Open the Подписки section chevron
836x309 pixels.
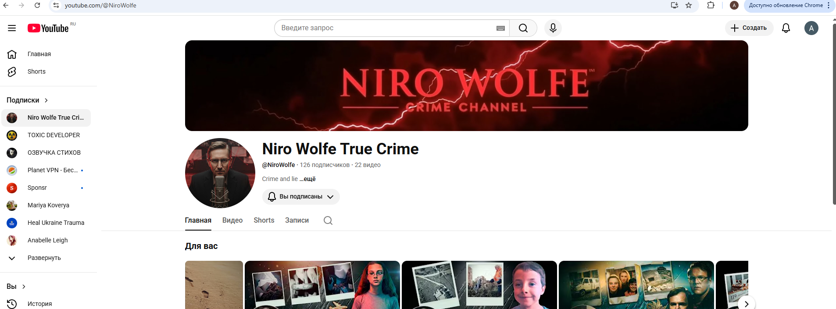(x=46, y=100)
